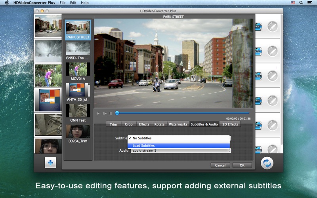Screen dimensions: 317x198
Task: Select CNN Test clip in editor sidebar
Action: tap(78, 113)
